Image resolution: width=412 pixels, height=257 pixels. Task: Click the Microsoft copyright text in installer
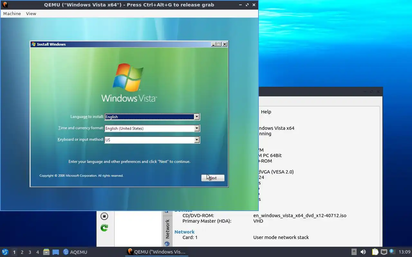[81, 176]
